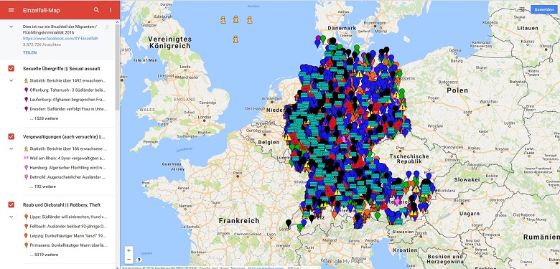Uncheck the Sexuelle Übergriffe layer checkbox
This screenshot has height=269, width=560.
coord(11,68)
